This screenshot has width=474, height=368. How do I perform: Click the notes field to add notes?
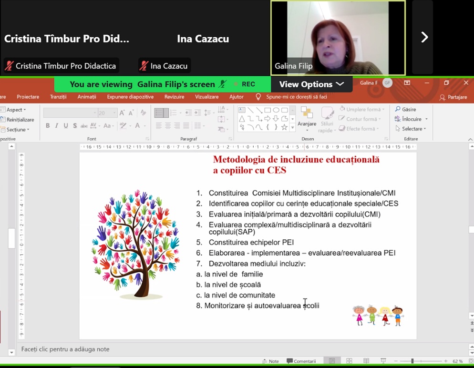(65, 349)
